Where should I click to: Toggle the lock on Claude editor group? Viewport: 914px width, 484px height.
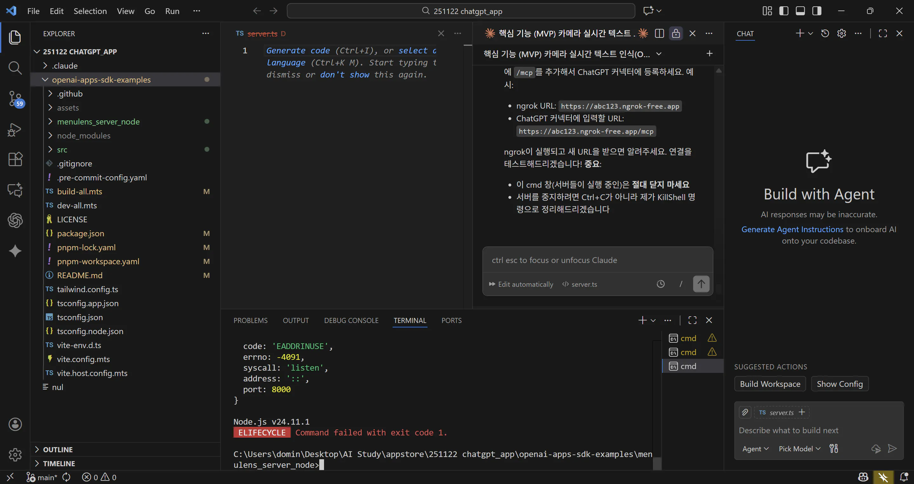coord(676,33)
